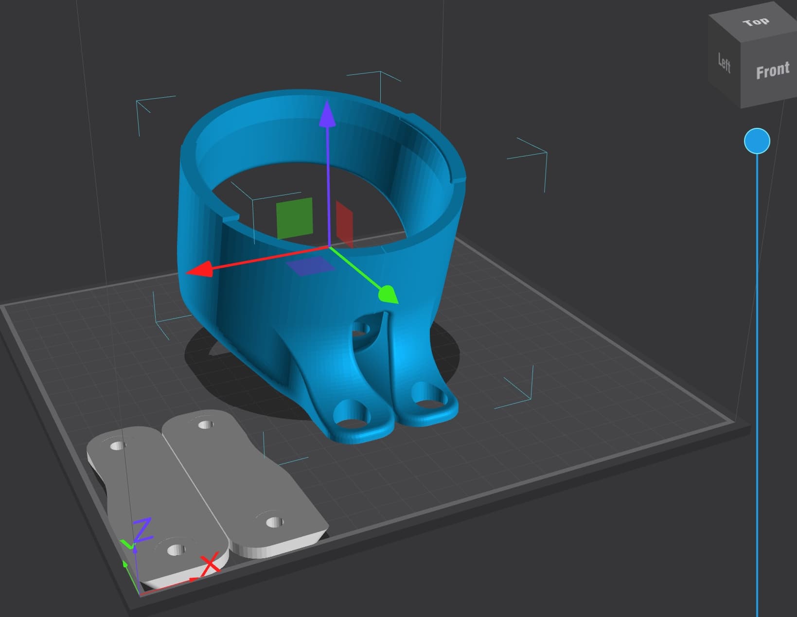Click the Left face of the view cube
Image resolution: width=797 pixels, height=617 pixels.
pos(724,63)
